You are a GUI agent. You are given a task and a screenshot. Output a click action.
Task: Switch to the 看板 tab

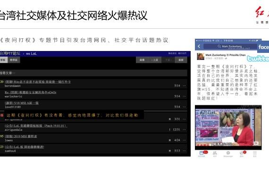[3, 60]
